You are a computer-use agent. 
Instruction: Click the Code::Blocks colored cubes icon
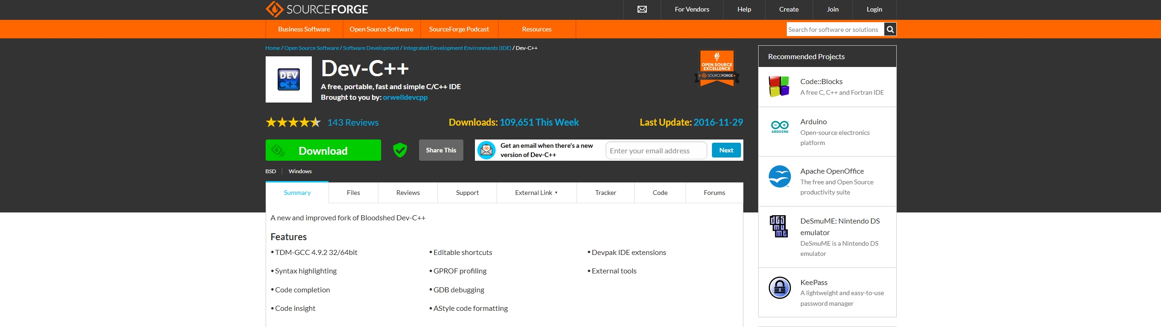779,86
